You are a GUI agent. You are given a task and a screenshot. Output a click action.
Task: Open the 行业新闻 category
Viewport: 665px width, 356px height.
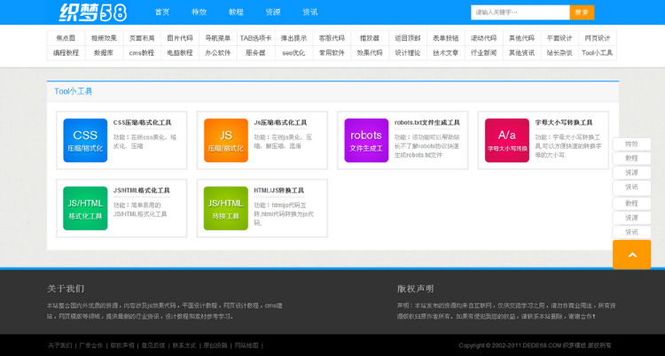click(483, 53)
